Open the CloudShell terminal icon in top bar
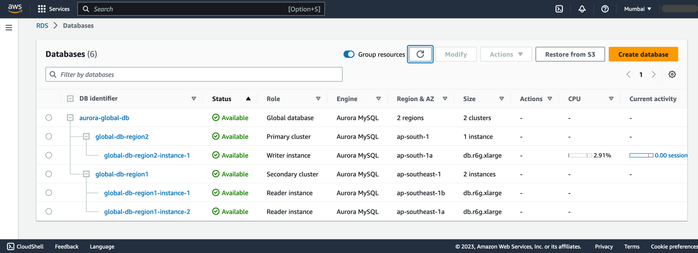This screenshot has width=698, height=253. [559, 9]
